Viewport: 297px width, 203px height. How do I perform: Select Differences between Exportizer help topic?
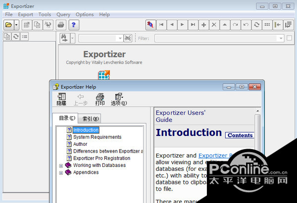tap(108, 151)
